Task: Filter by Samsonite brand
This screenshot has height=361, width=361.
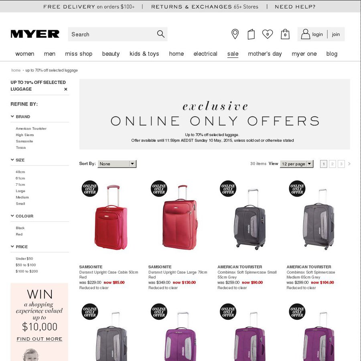Action: pos(24,141)
